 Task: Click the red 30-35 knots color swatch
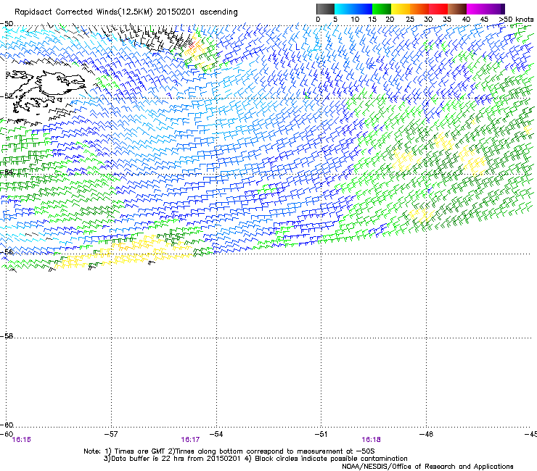point(438,9)
